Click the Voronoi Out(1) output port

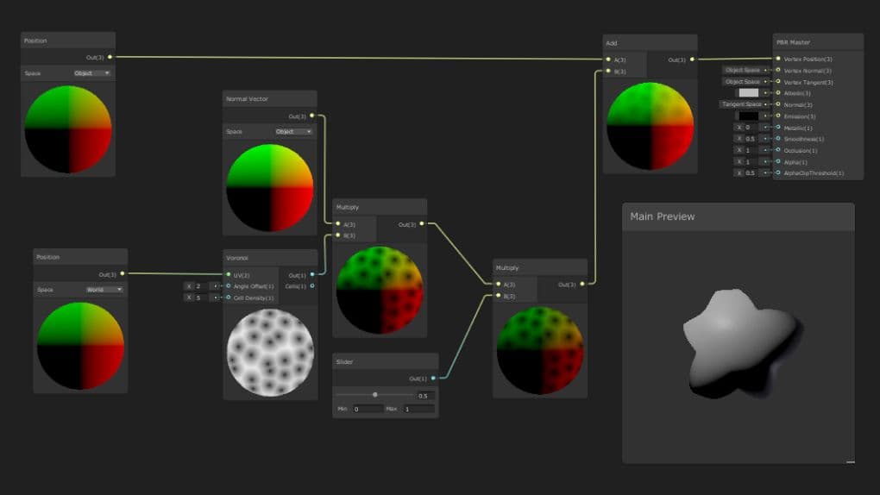tap(312, 274)
